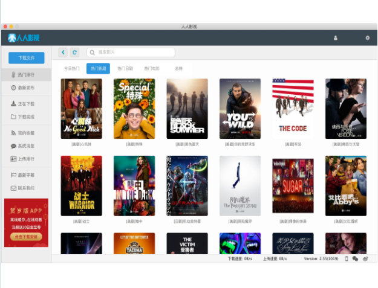378x288 pixels.
Task: Open the 热门电影 tab
Action: click(152, 69)
